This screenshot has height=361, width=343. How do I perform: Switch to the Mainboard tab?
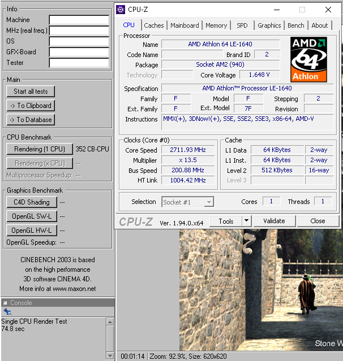pyautogui.click(x=185, y=25)
